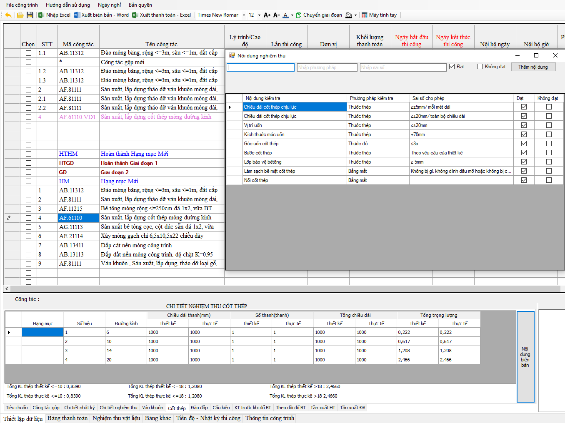
Task: Open Tiến độ - Nhật ký thi công tab
Action: click(208, 418)
